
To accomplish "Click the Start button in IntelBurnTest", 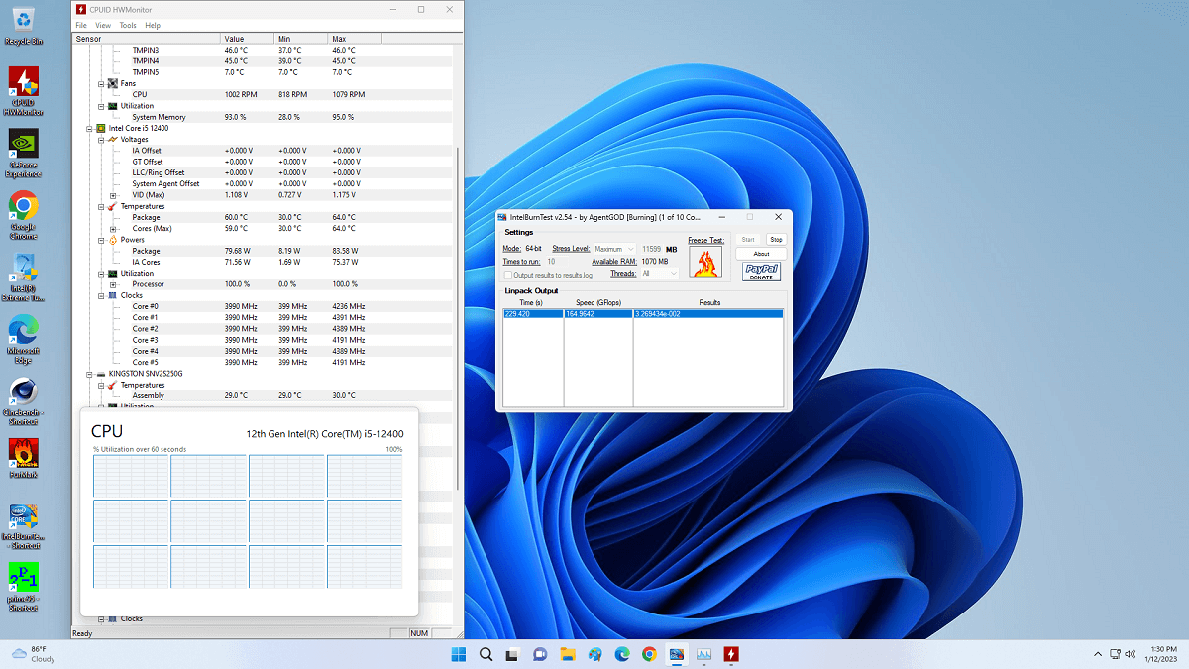I will (x=748, y=239).
